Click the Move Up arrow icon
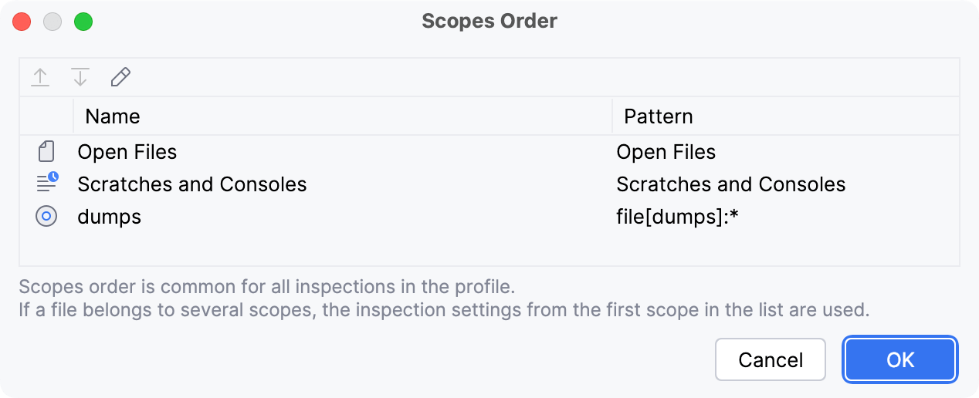This screenshot has height=398, width=979. (40, 77)
